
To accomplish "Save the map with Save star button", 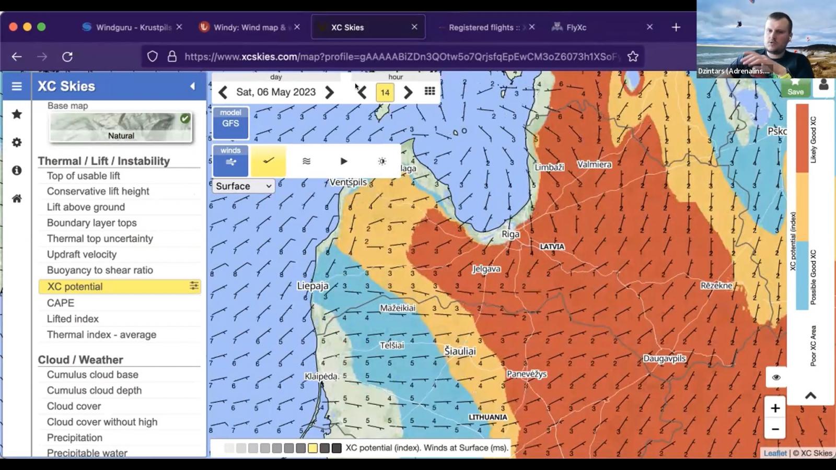I will pos(795,87).
